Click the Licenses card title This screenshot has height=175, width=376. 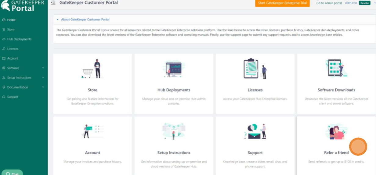tap(255, 90)
